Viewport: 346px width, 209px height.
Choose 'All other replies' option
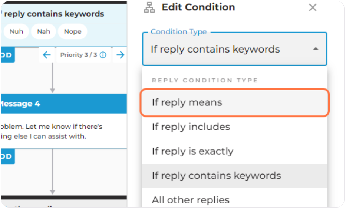(235, 200)
